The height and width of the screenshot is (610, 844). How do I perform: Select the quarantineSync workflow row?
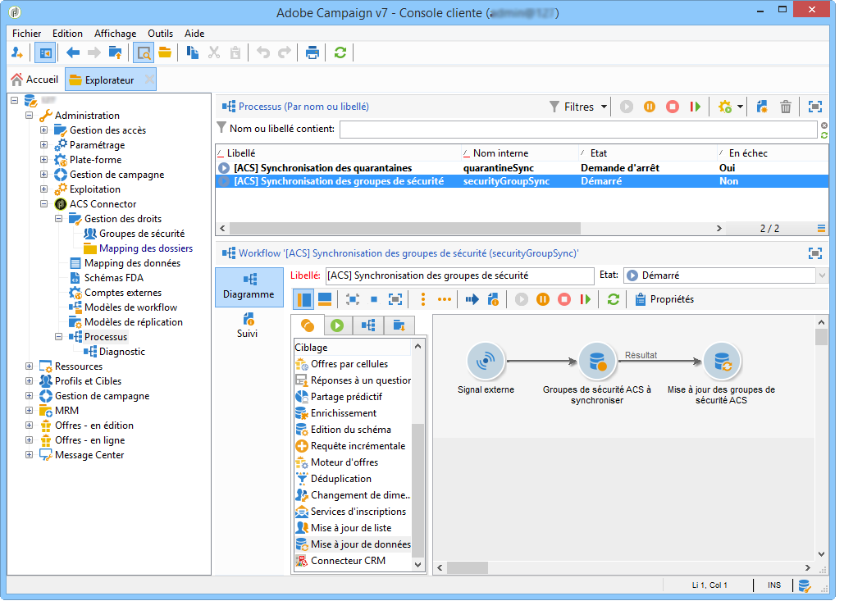click(x=522, y=168)
